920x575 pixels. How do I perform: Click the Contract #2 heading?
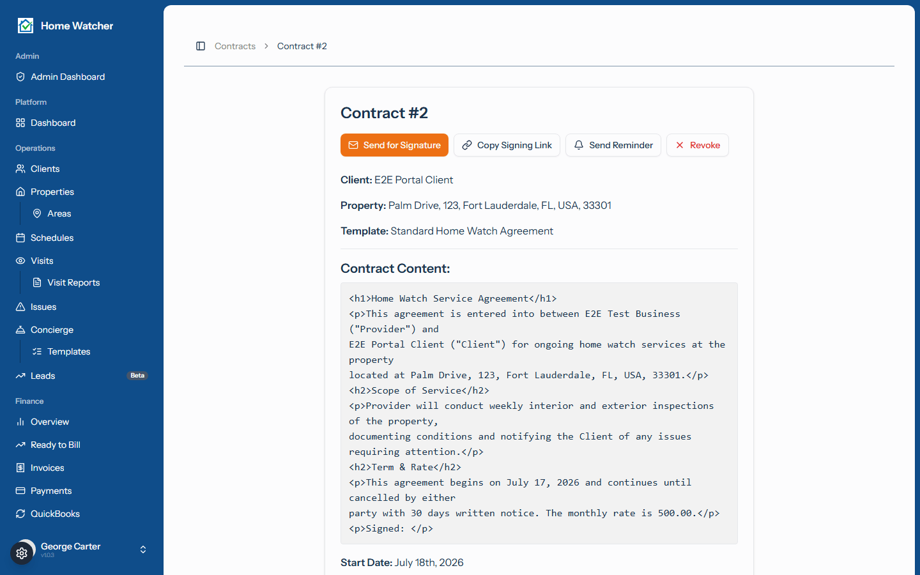point(384,113)
